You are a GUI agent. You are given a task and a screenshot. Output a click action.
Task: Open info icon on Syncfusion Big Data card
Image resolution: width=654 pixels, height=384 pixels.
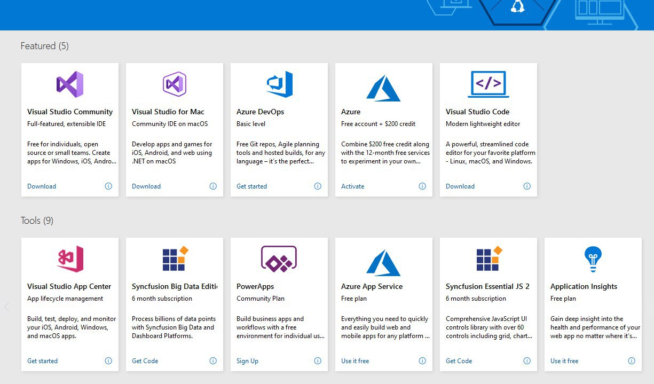click(x=213, y=361)
